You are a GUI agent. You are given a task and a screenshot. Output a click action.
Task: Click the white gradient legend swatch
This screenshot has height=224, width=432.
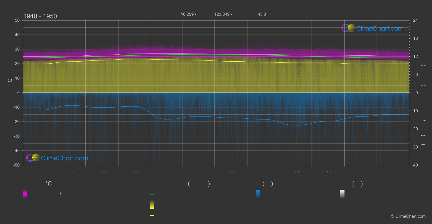click(x=343, y=194)
